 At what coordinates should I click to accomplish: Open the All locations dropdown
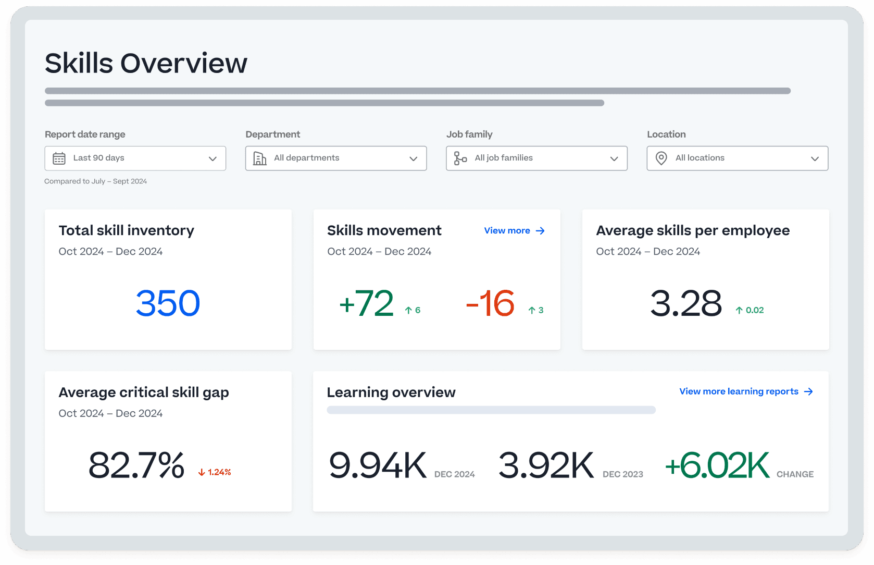(736, 158)
